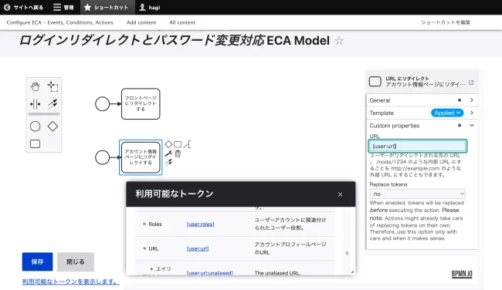The width and height of the screenshot is (502, 290).
Task: Open the All content shortcut
Action: coord(182,22)
